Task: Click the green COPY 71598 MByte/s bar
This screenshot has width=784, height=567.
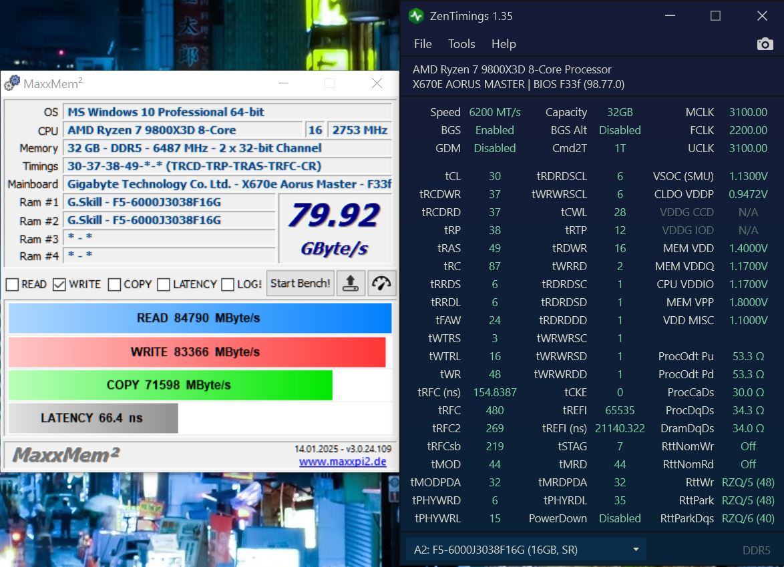Action: pos(170,385)
